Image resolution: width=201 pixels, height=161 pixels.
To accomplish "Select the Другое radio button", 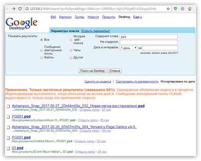I will tap(71, 58).
